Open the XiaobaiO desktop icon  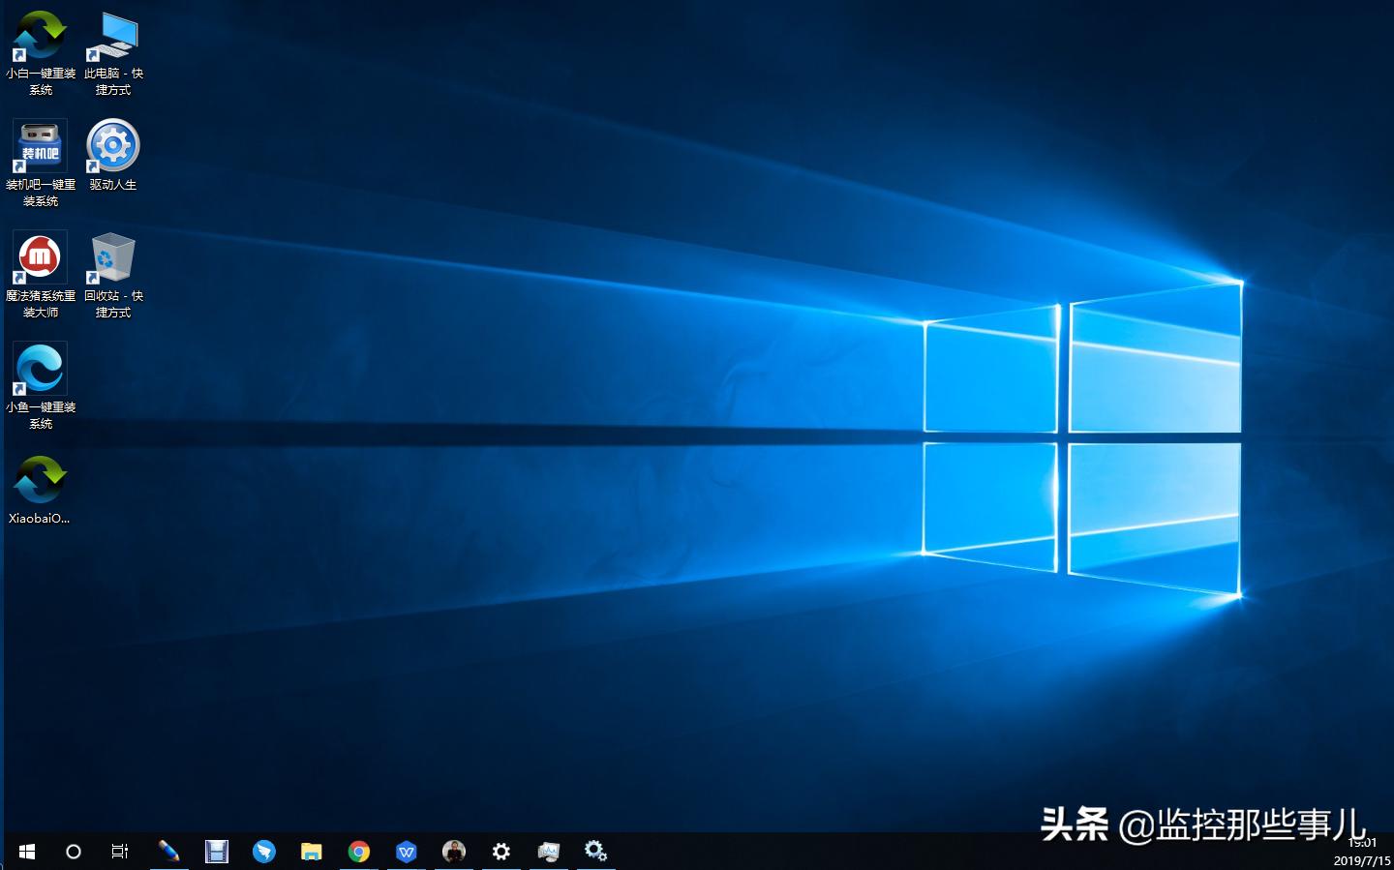tap(39, 479)
